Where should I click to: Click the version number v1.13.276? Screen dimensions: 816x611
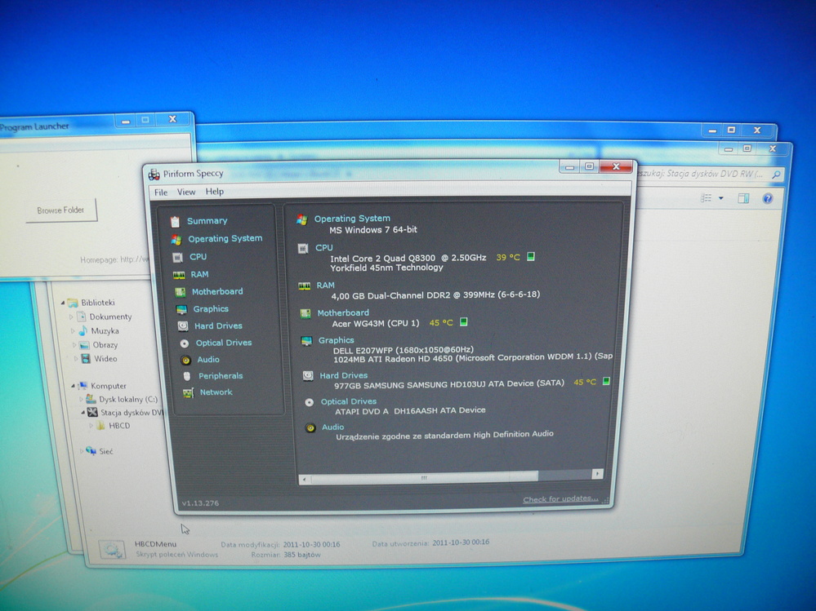(200, 503)
